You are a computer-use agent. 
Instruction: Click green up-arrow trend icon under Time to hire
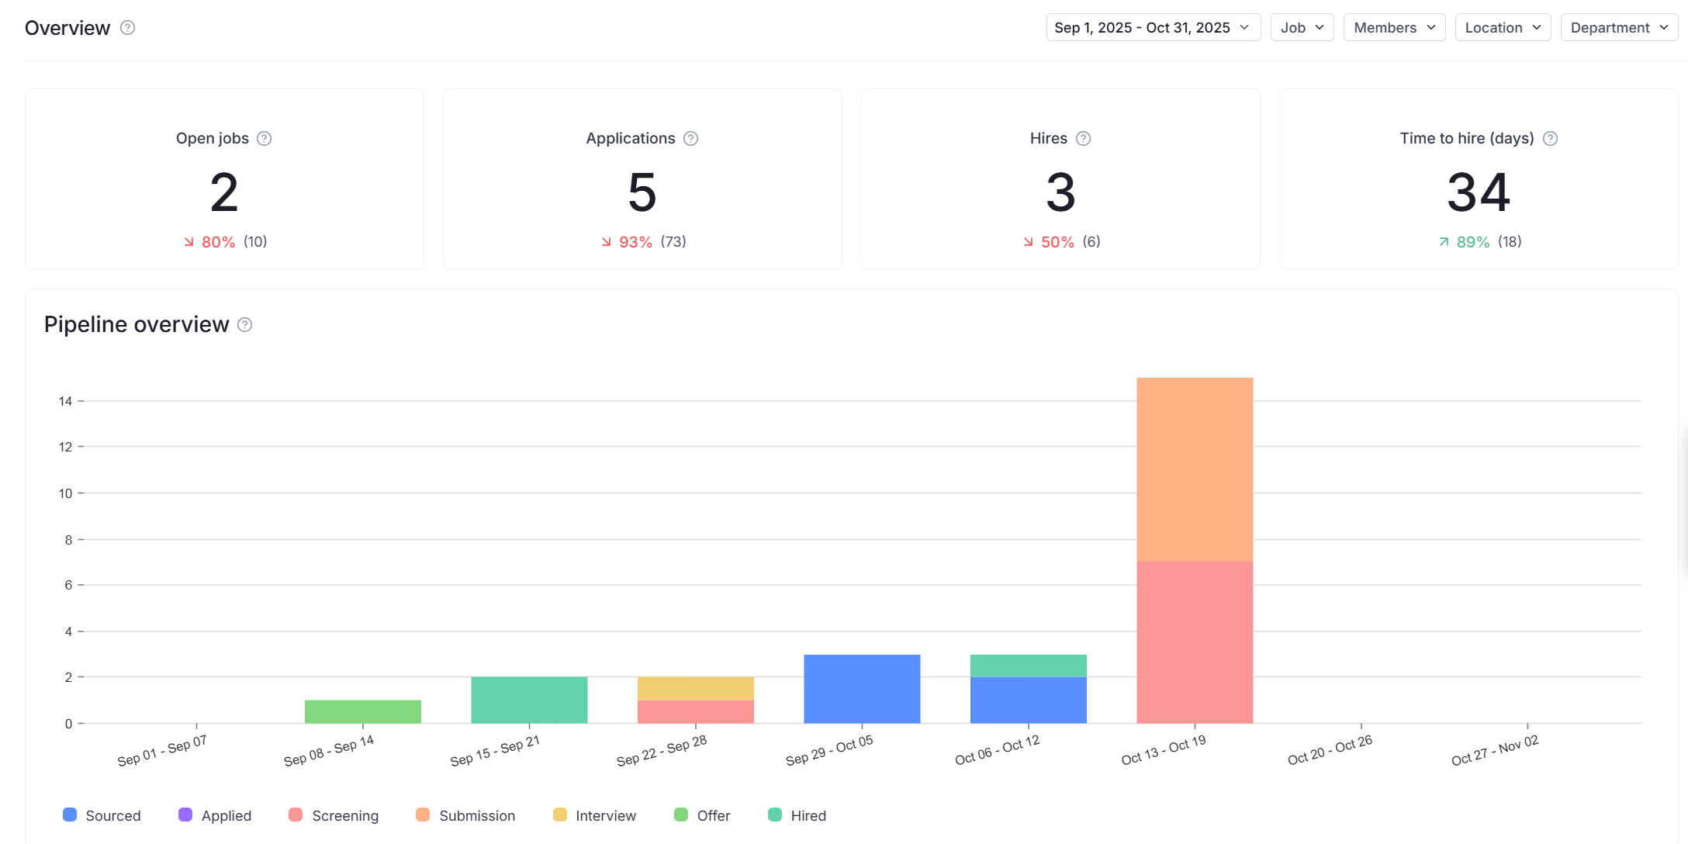click(x=1444, y=242)
